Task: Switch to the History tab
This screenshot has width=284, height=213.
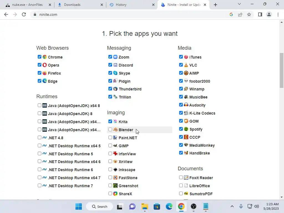Action: 132,5
